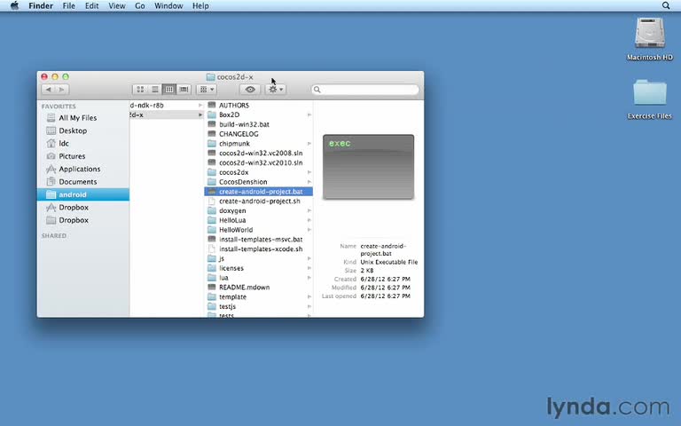Open the Finder menu

pos(41,5)
